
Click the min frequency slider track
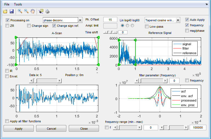[x=128, y=128]
